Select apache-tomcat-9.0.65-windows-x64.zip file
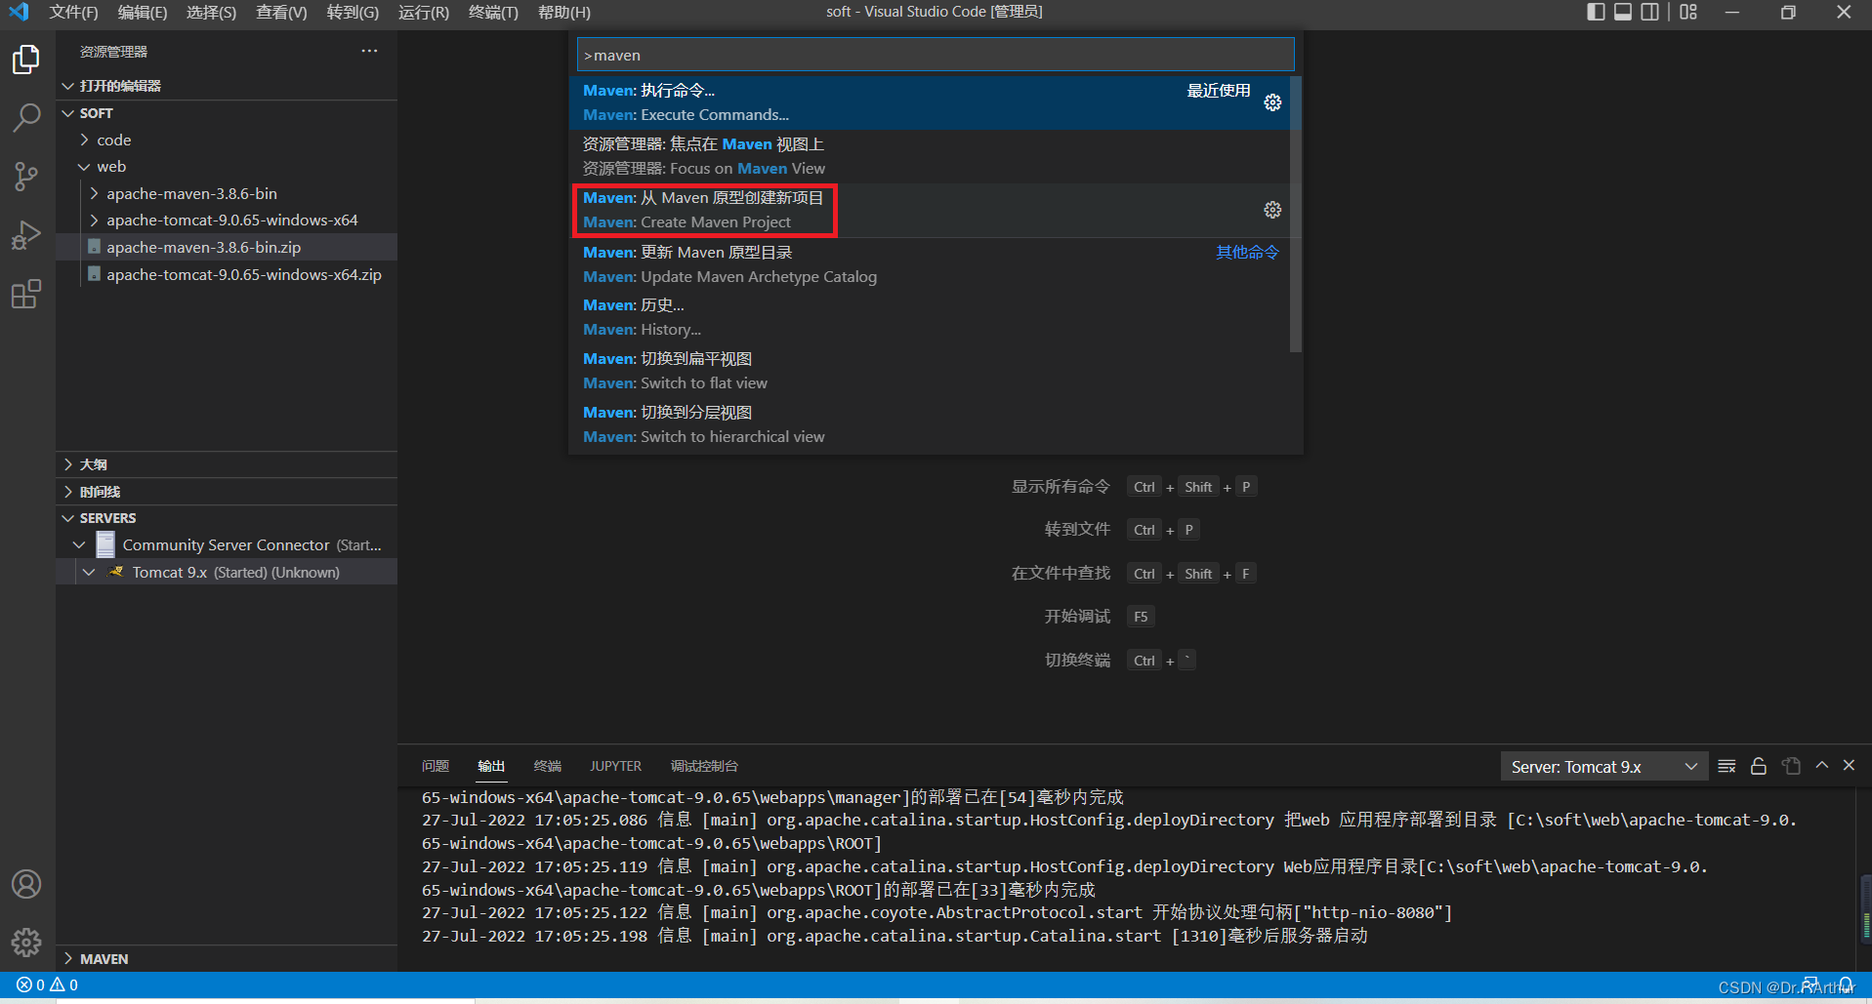1872x1004 pixels. click(227, 274)
